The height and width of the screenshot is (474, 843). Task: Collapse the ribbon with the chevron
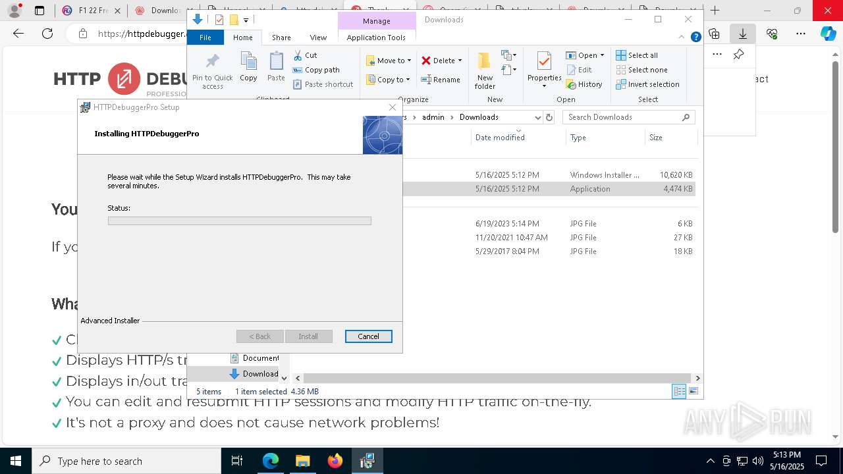click(x=682, y=38)
